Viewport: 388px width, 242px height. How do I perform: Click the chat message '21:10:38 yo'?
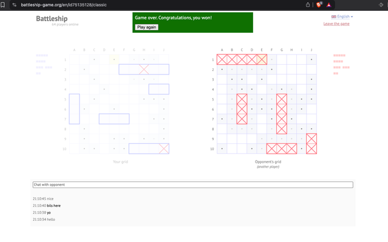pyautogui.click(x=41, y=212)
